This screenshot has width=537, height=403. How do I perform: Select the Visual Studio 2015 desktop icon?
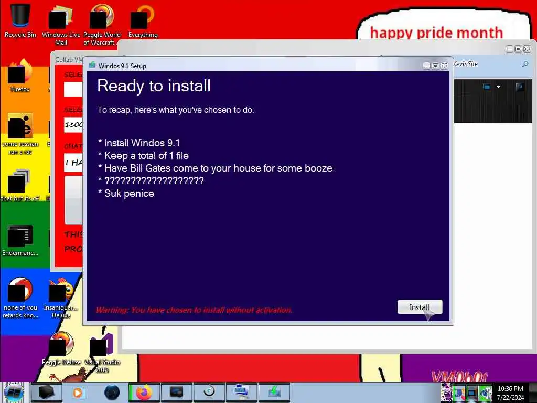click(x=102, y=353)
